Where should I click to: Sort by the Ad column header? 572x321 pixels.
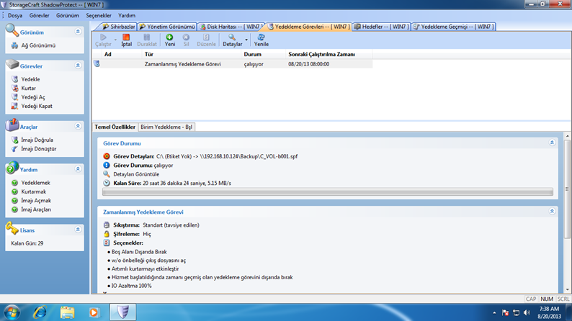pos(122,54)
